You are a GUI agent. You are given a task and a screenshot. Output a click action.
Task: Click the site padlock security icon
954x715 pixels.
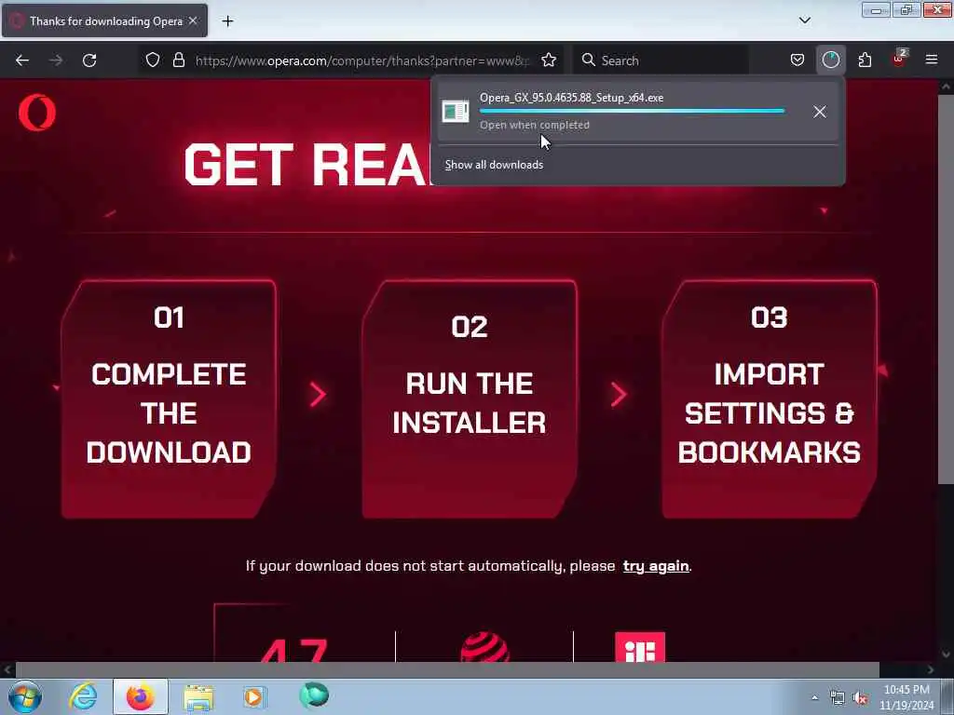click(x=178, y=61)
